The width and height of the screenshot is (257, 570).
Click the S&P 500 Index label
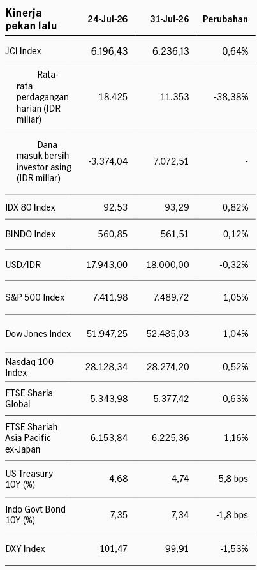coord(35,297)
